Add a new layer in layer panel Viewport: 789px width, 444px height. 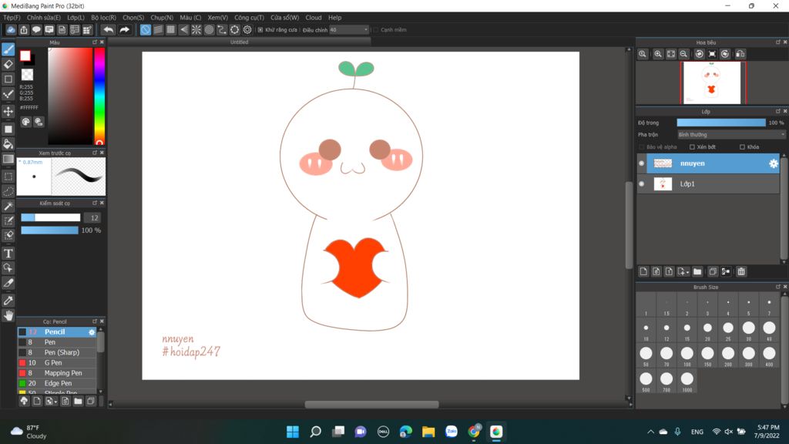(643, 272)
